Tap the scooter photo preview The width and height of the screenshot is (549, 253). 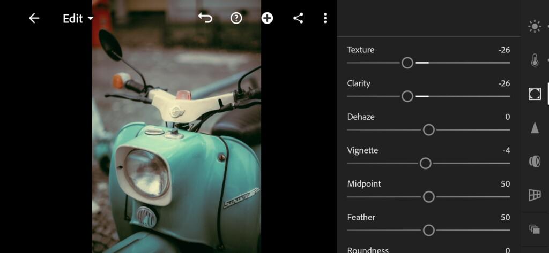click(x=176, y=126)
